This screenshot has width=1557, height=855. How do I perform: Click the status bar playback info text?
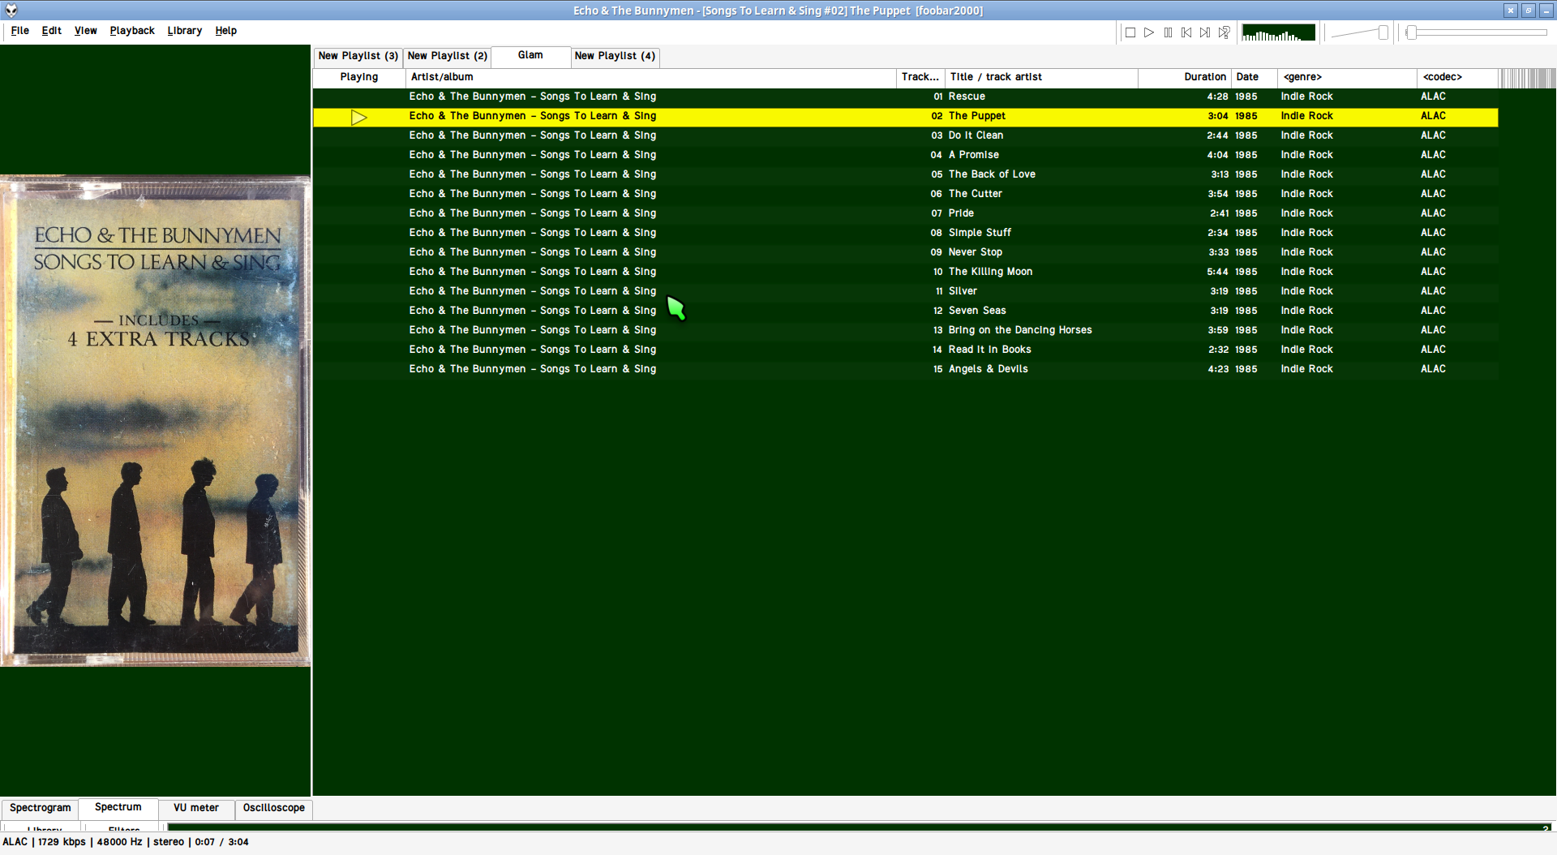(x=126, y=842)
